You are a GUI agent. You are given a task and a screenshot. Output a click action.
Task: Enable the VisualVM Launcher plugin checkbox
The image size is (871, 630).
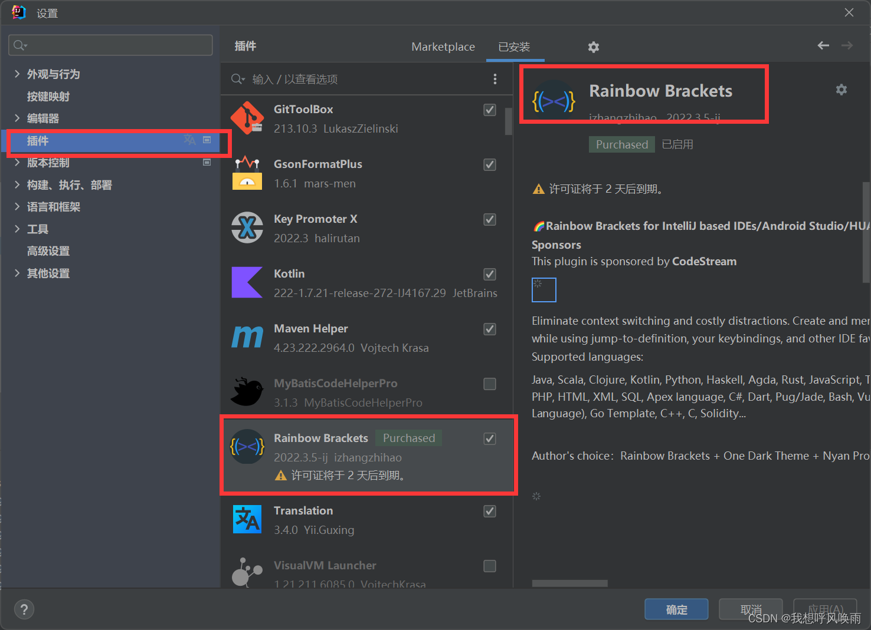tap(490, 566)
